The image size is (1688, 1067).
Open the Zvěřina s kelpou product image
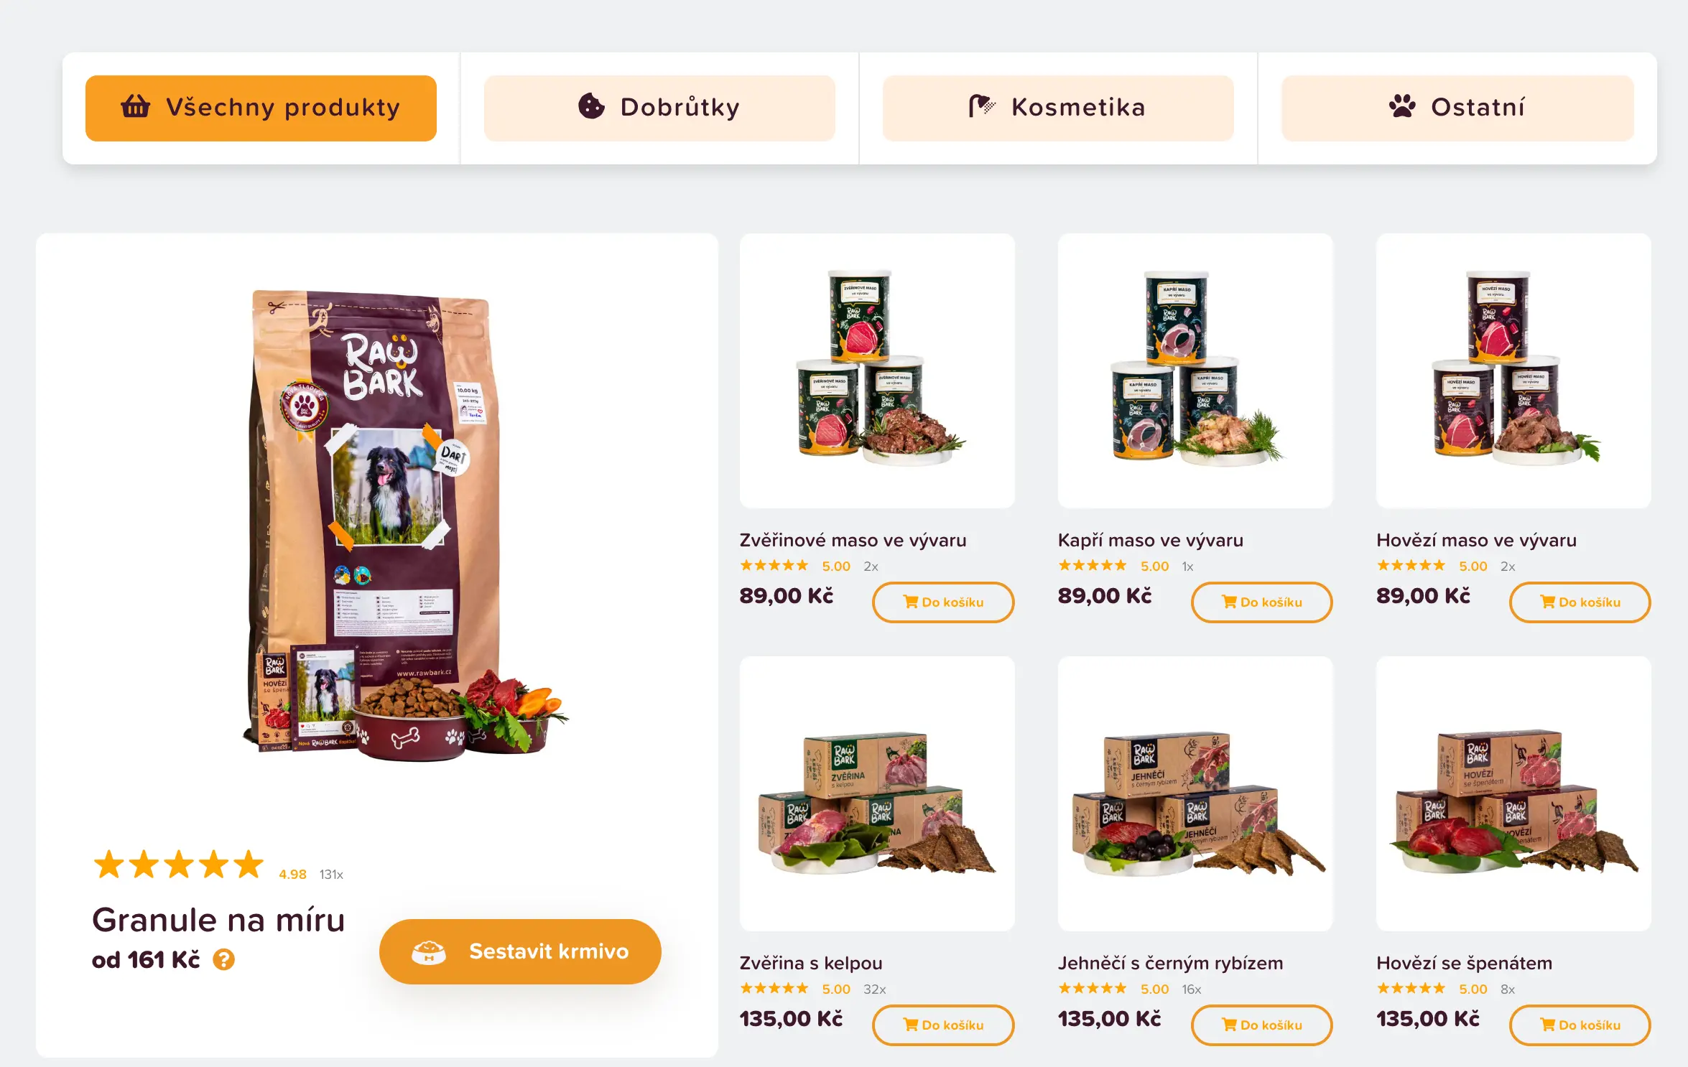[x=877, y=793]
